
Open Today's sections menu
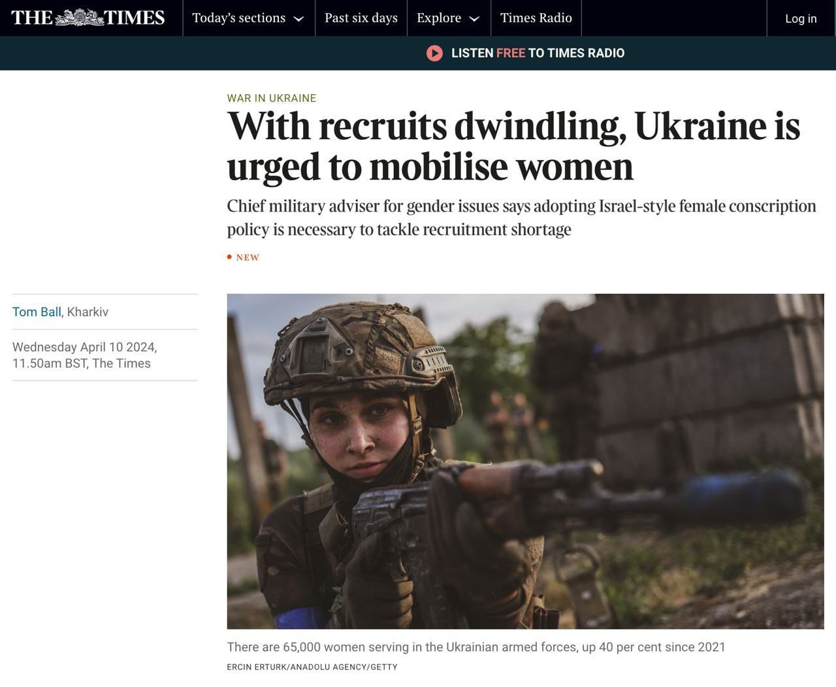click(x=248, y=18)
